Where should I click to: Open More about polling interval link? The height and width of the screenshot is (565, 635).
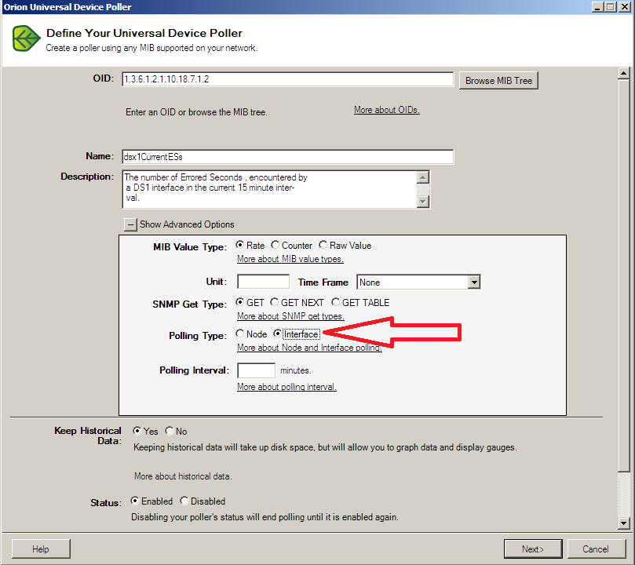(x=286, y=387)
